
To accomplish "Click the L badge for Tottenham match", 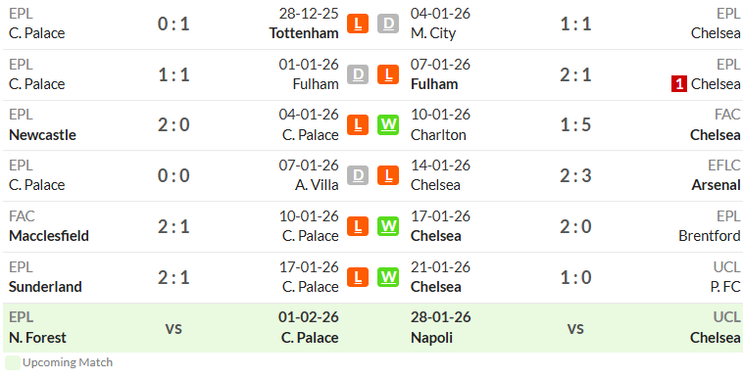I will (x=357, y=24).
